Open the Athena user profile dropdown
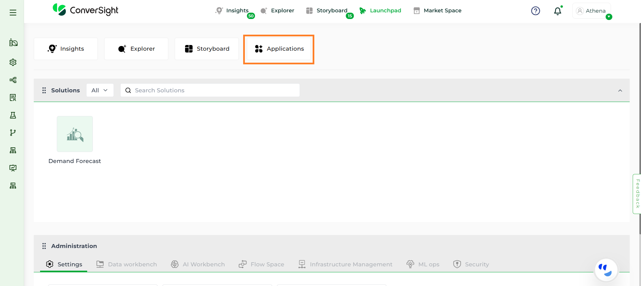 click(x=592, y=11)
